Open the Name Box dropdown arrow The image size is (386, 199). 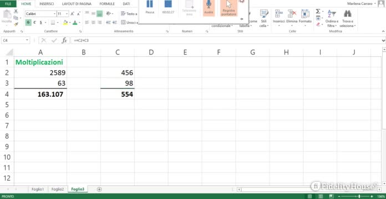pyautogui.click(x=27, y=40)
